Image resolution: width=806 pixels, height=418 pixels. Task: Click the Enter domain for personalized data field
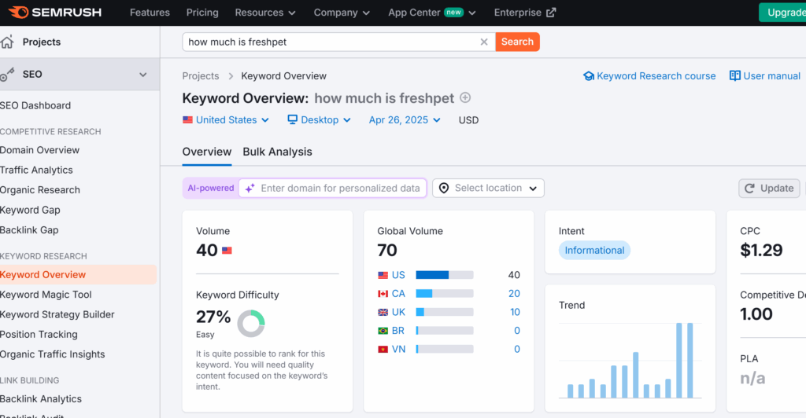(x=333, y=189)
